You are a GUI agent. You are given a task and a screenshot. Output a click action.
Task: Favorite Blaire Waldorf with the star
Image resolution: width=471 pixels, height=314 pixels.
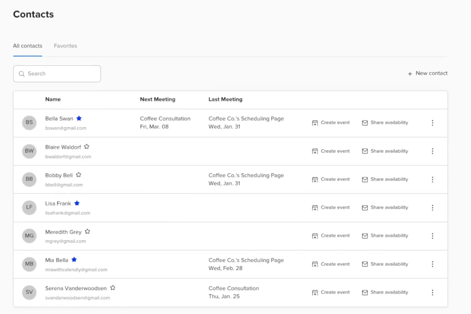tap(87, 147)
